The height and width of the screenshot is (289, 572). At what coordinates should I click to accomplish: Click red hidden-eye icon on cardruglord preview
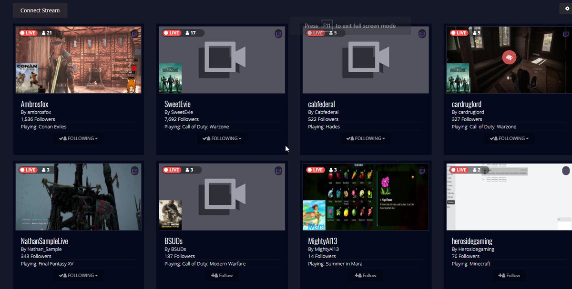(510, 58)
